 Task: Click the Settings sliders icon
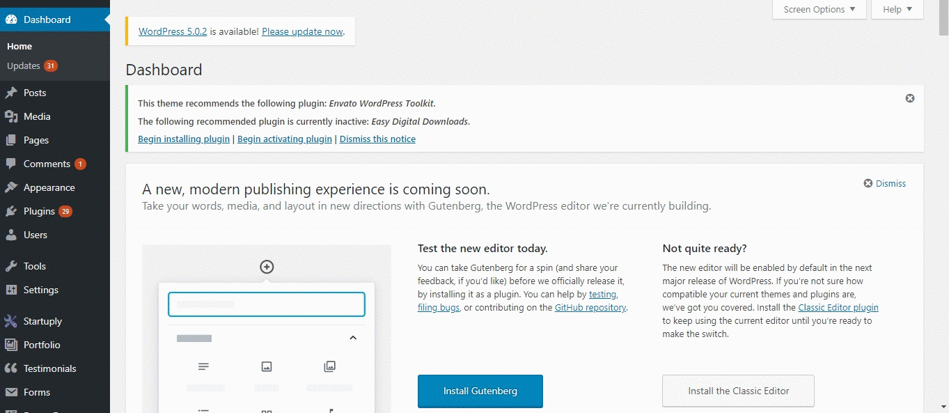(11, 290)
